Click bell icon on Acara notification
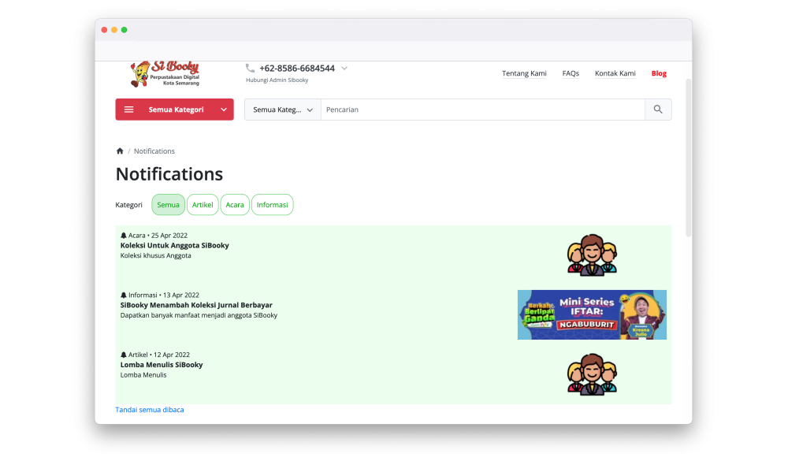788x461 pixels. click(124, 236)
